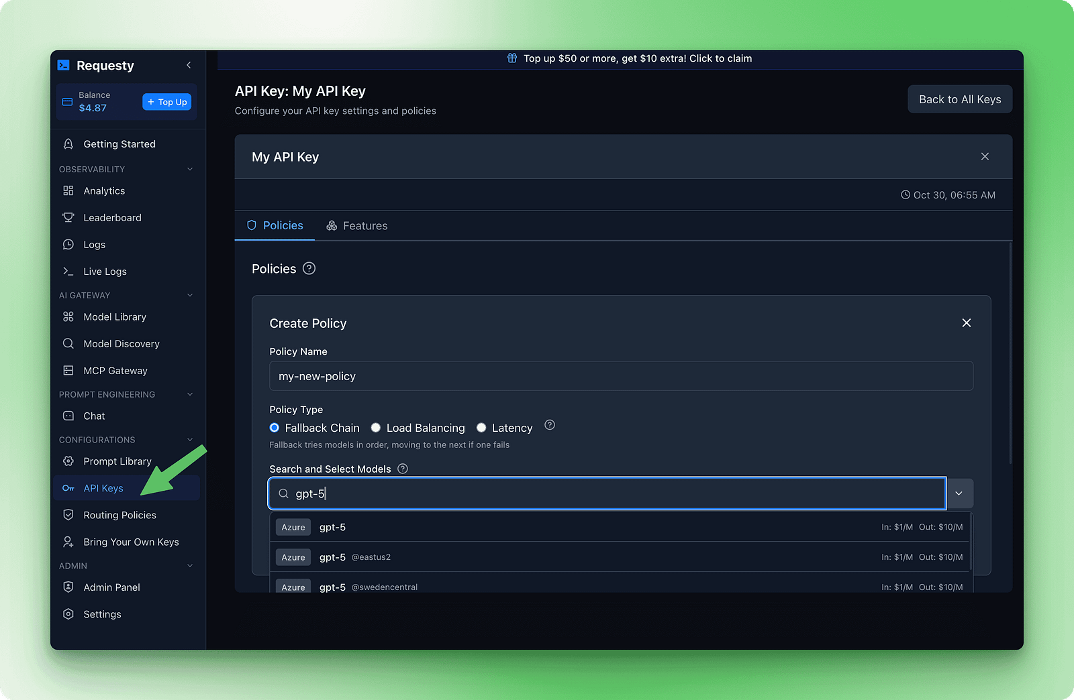
Task: Open the MCP Gateway panel icon
Action: (x=68, y=370)
